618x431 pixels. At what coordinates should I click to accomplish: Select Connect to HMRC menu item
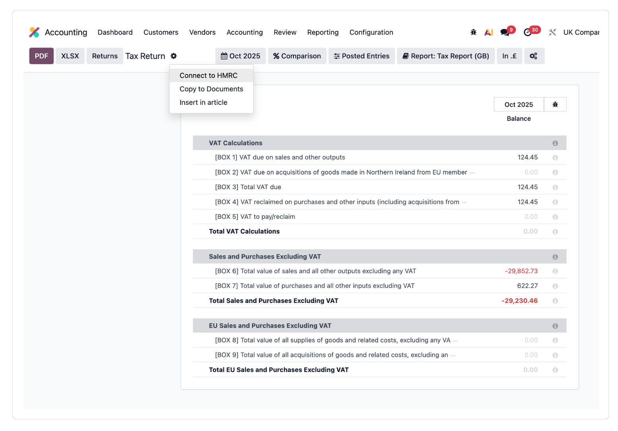pos(208,76)
